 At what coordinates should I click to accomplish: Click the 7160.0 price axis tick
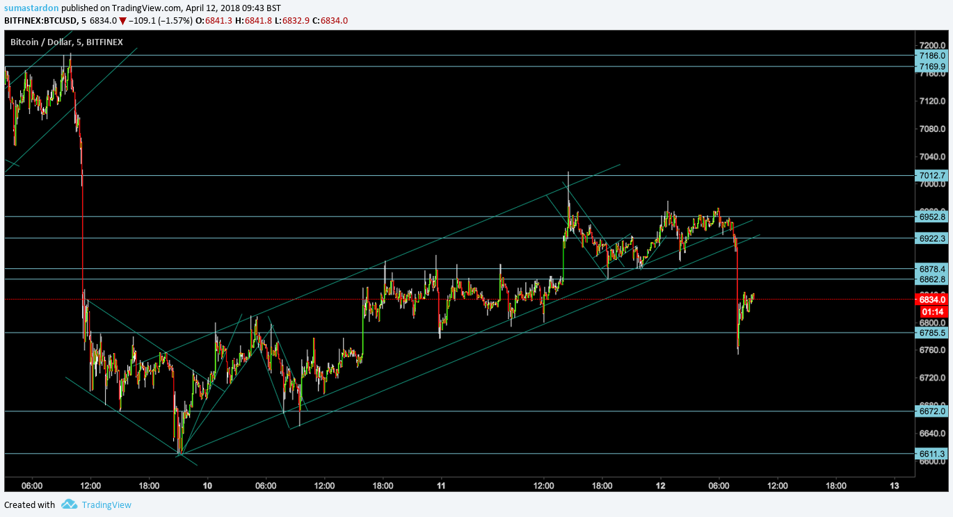click(x=932, y=73)
